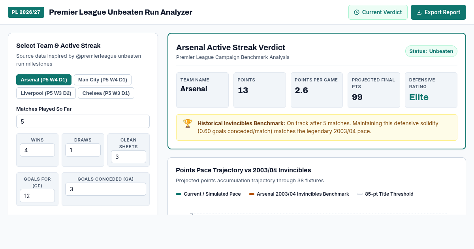Click the Goals For (GF) input
Screen dimensions: 474x249
tap(37, 196)
